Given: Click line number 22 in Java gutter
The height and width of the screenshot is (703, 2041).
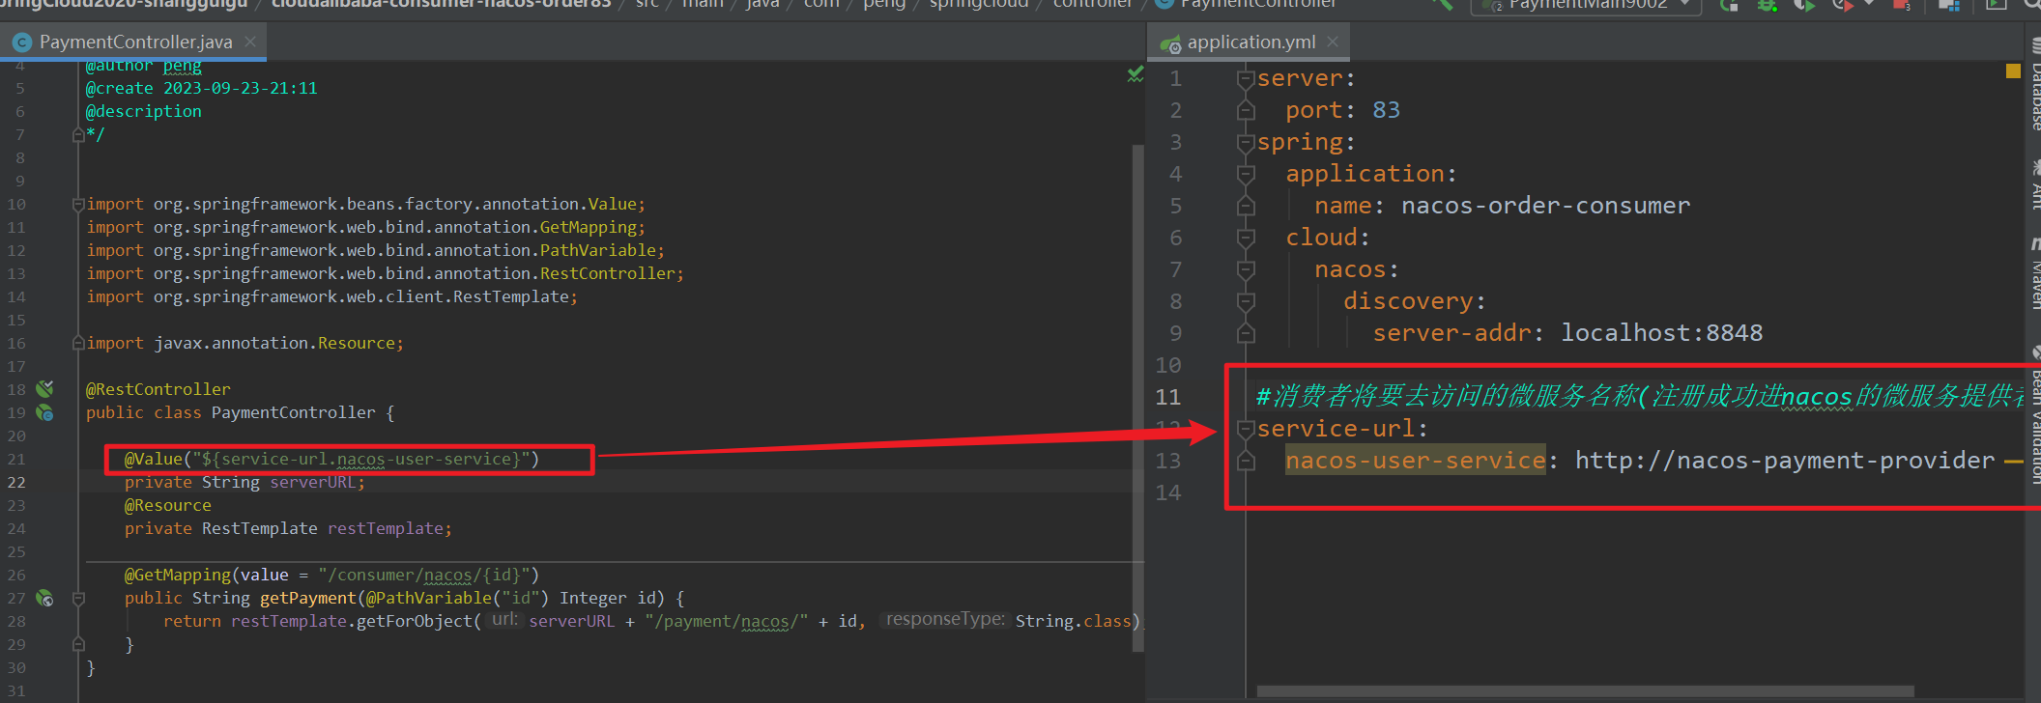Looking at the screenshot, I should point(16,482).
